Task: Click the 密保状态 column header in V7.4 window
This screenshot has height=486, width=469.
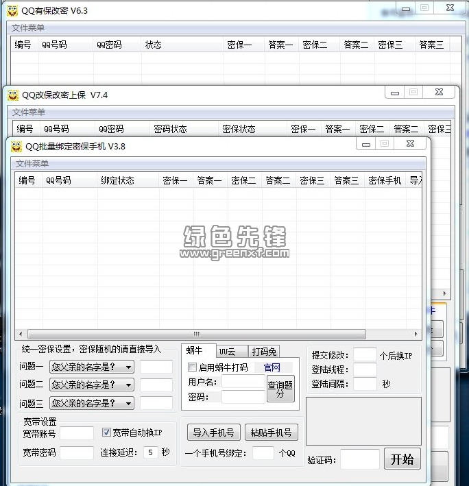Action: click(252, 129)
